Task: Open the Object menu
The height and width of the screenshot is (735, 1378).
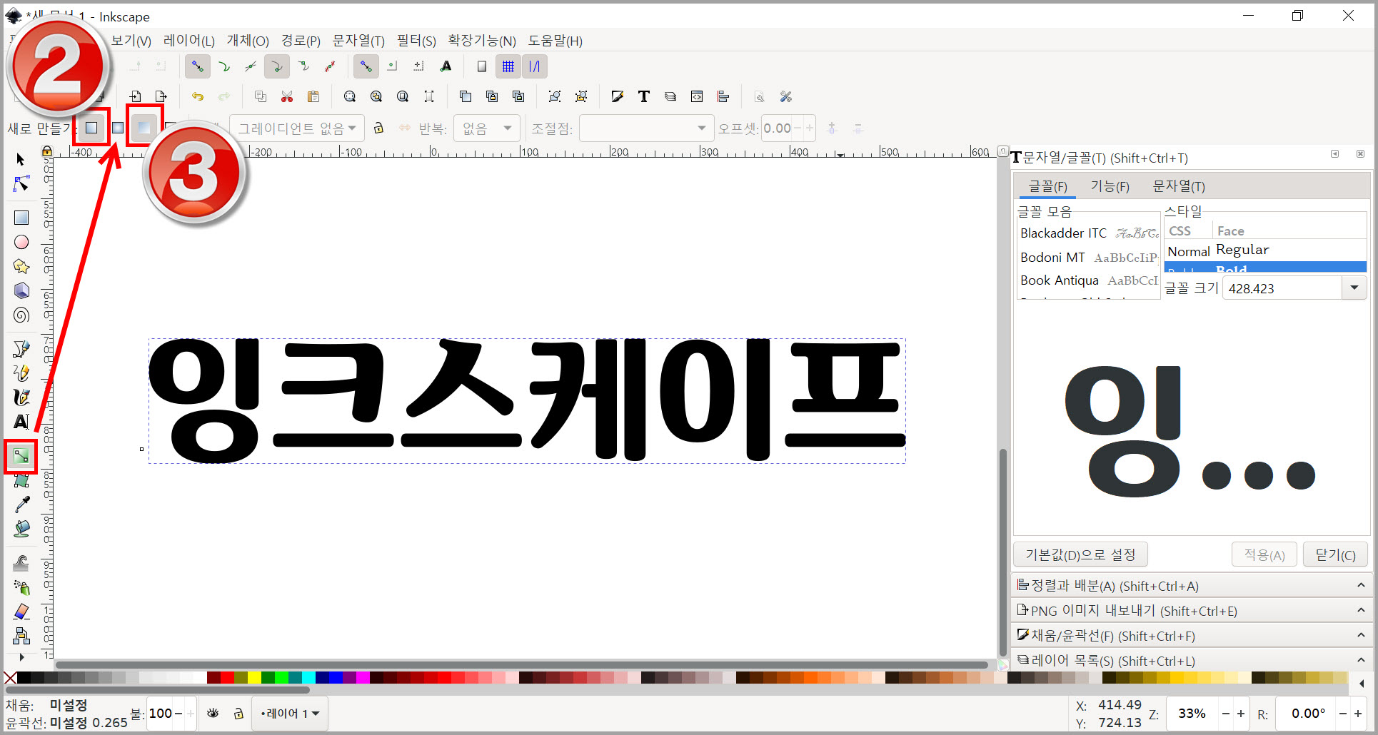Action: click(x=248, y=41)
